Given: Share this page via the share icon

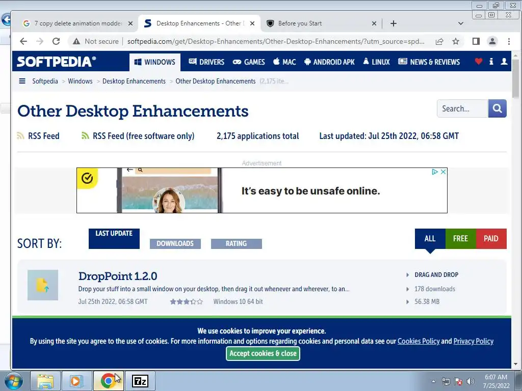Looking at the screenshot, I should tap(439, 41).
